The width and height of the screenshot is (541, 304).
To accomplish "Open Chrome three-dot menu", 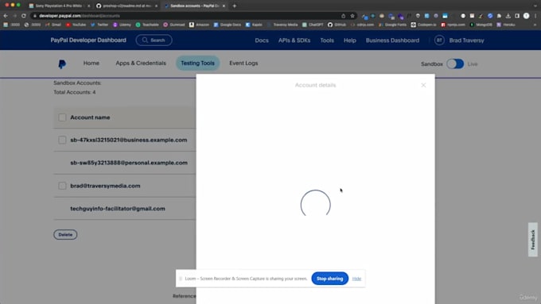I will 535,16.
